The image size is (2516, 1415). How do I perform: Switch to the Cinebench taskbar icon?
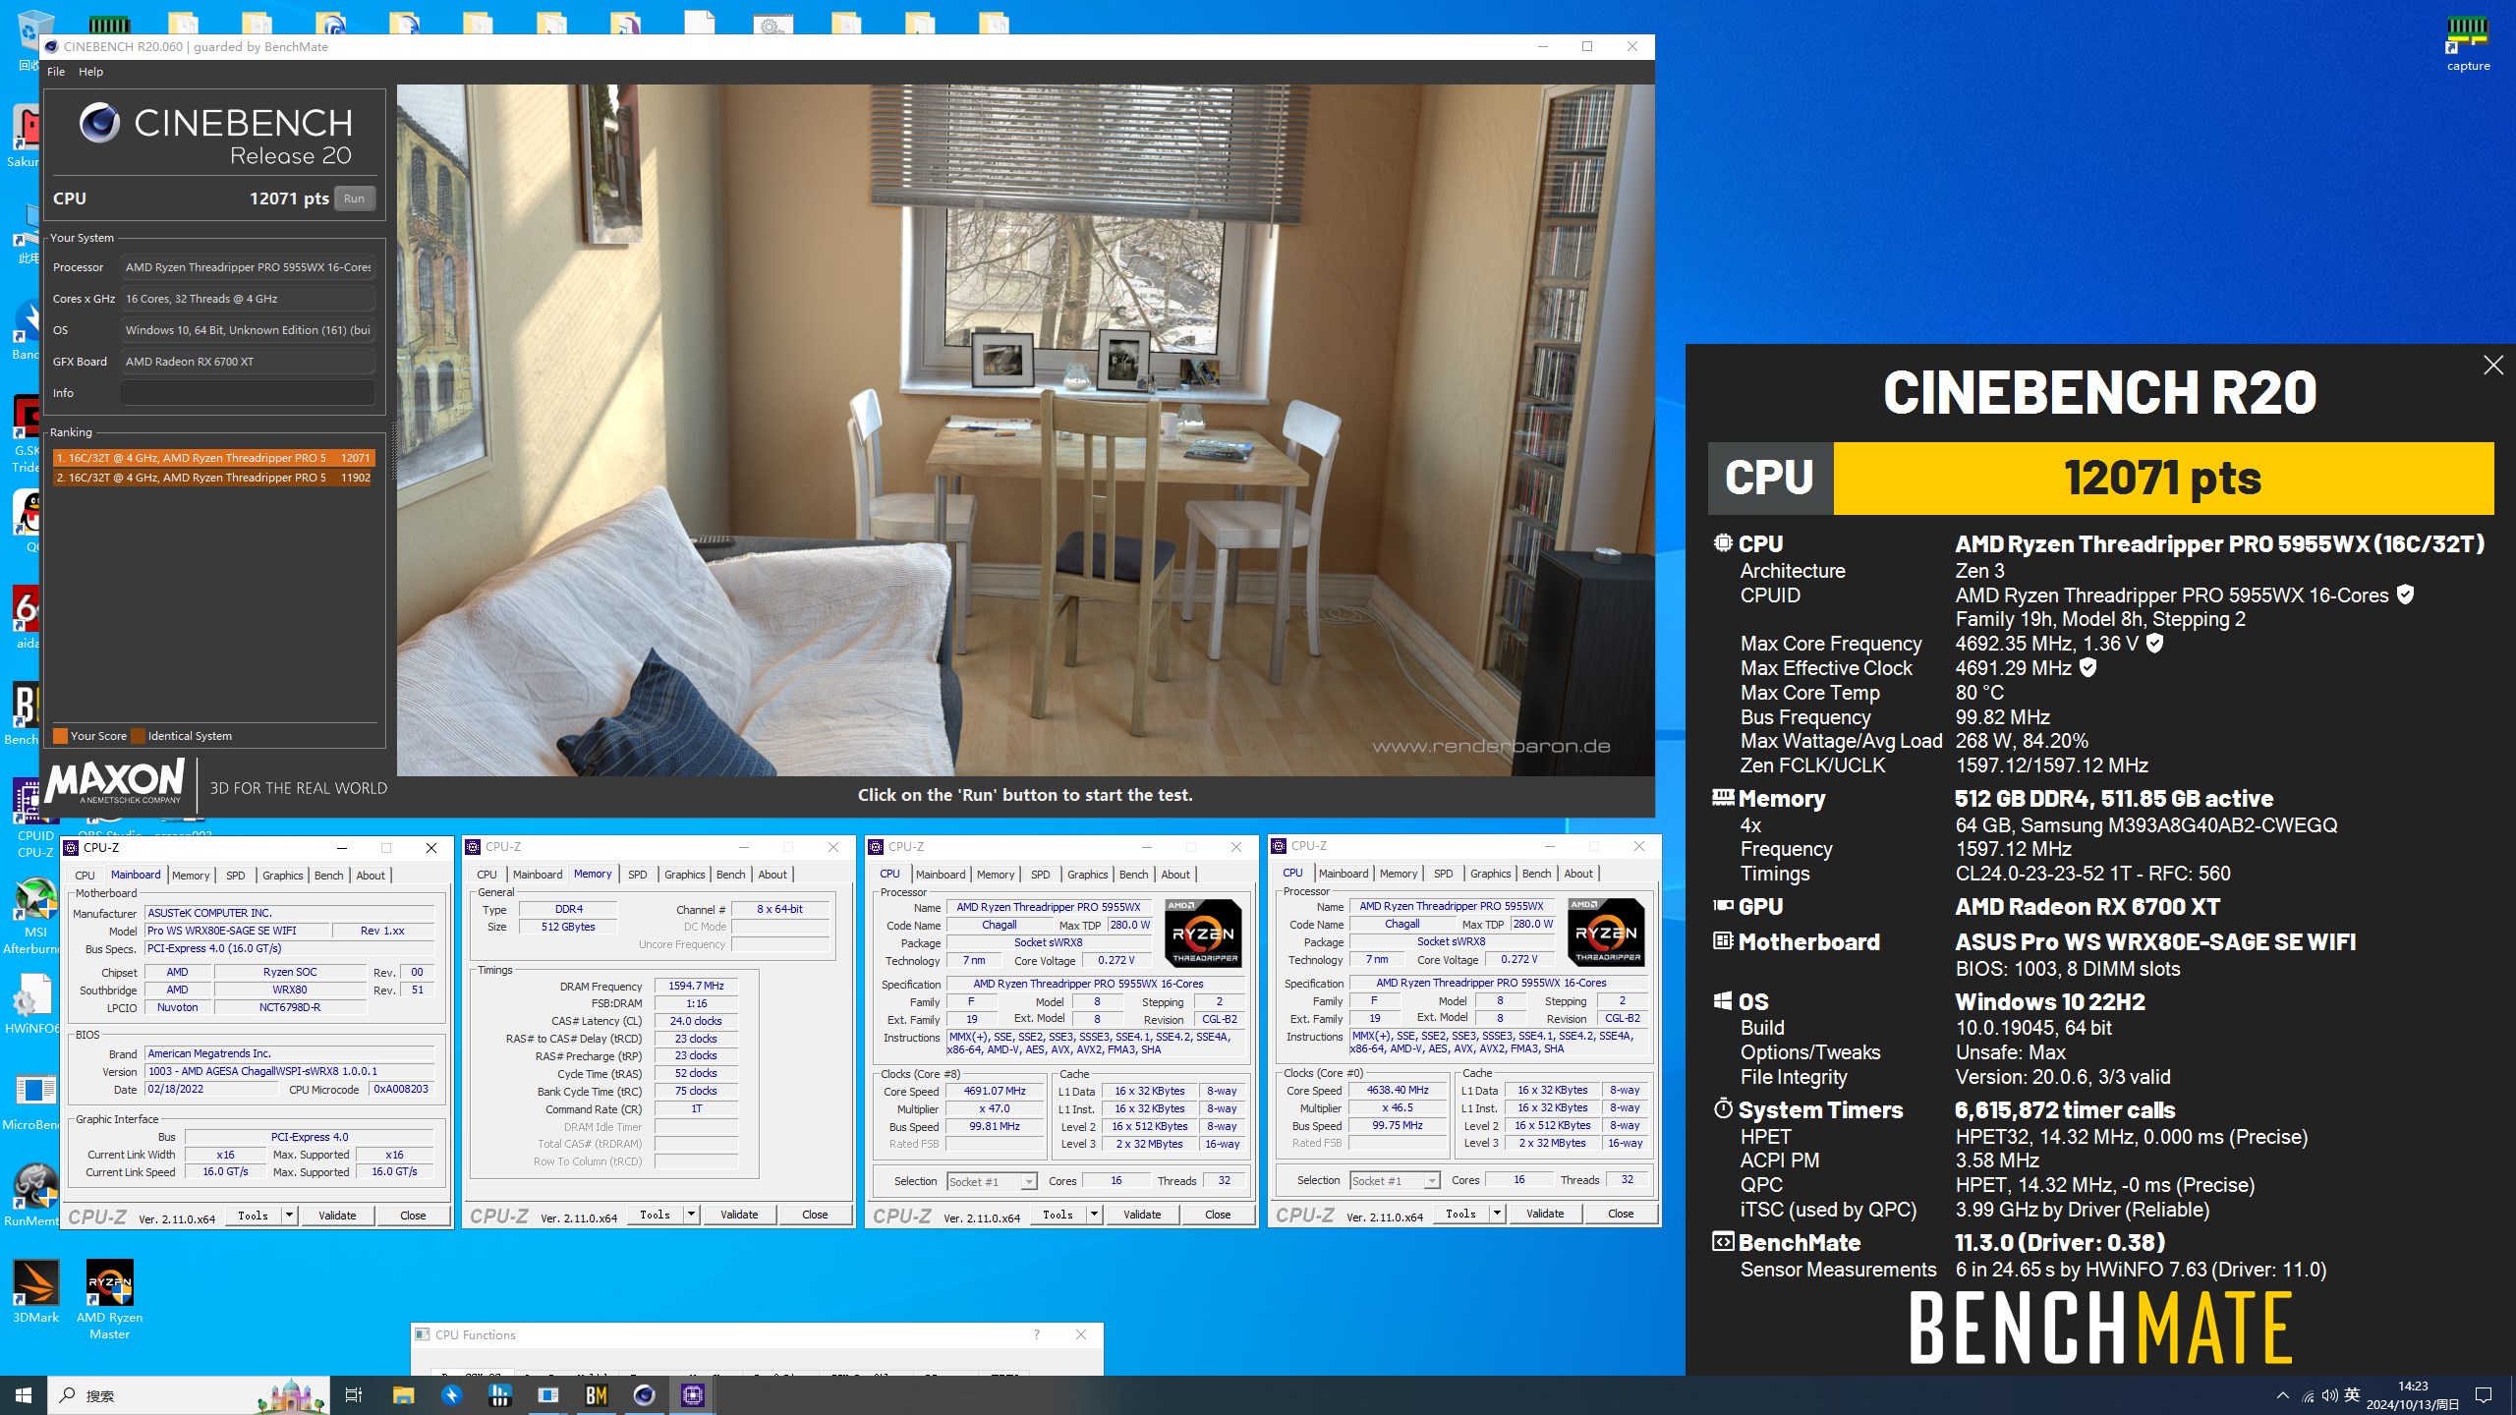tap(644, 1395)
